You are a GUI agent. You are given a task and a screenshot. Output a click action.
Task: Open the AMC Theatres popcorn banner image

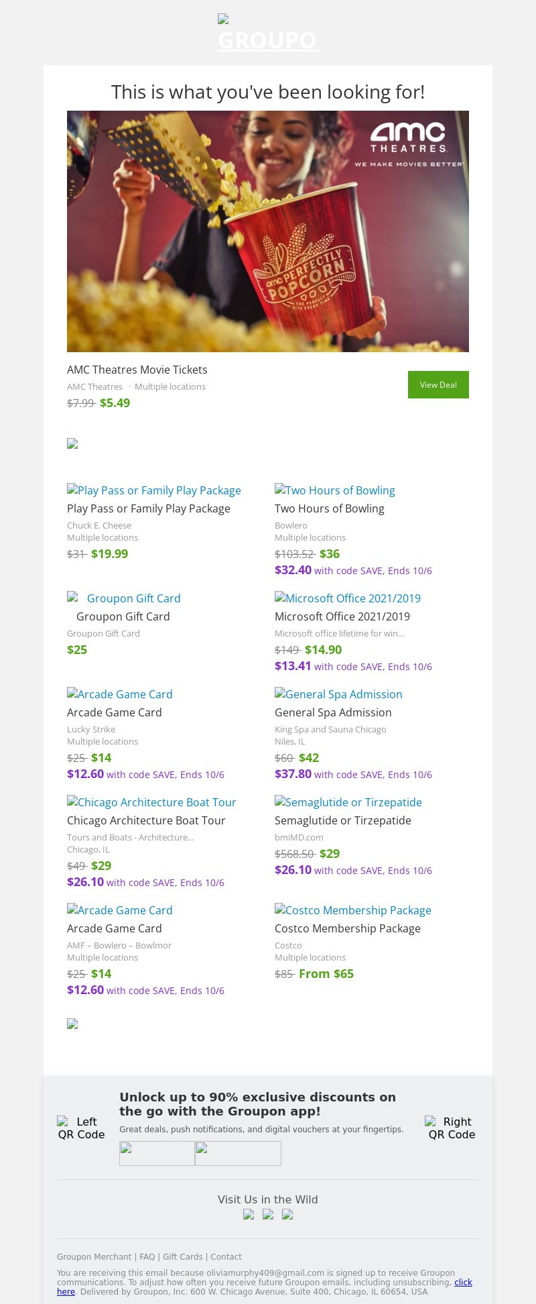[268, 231]
